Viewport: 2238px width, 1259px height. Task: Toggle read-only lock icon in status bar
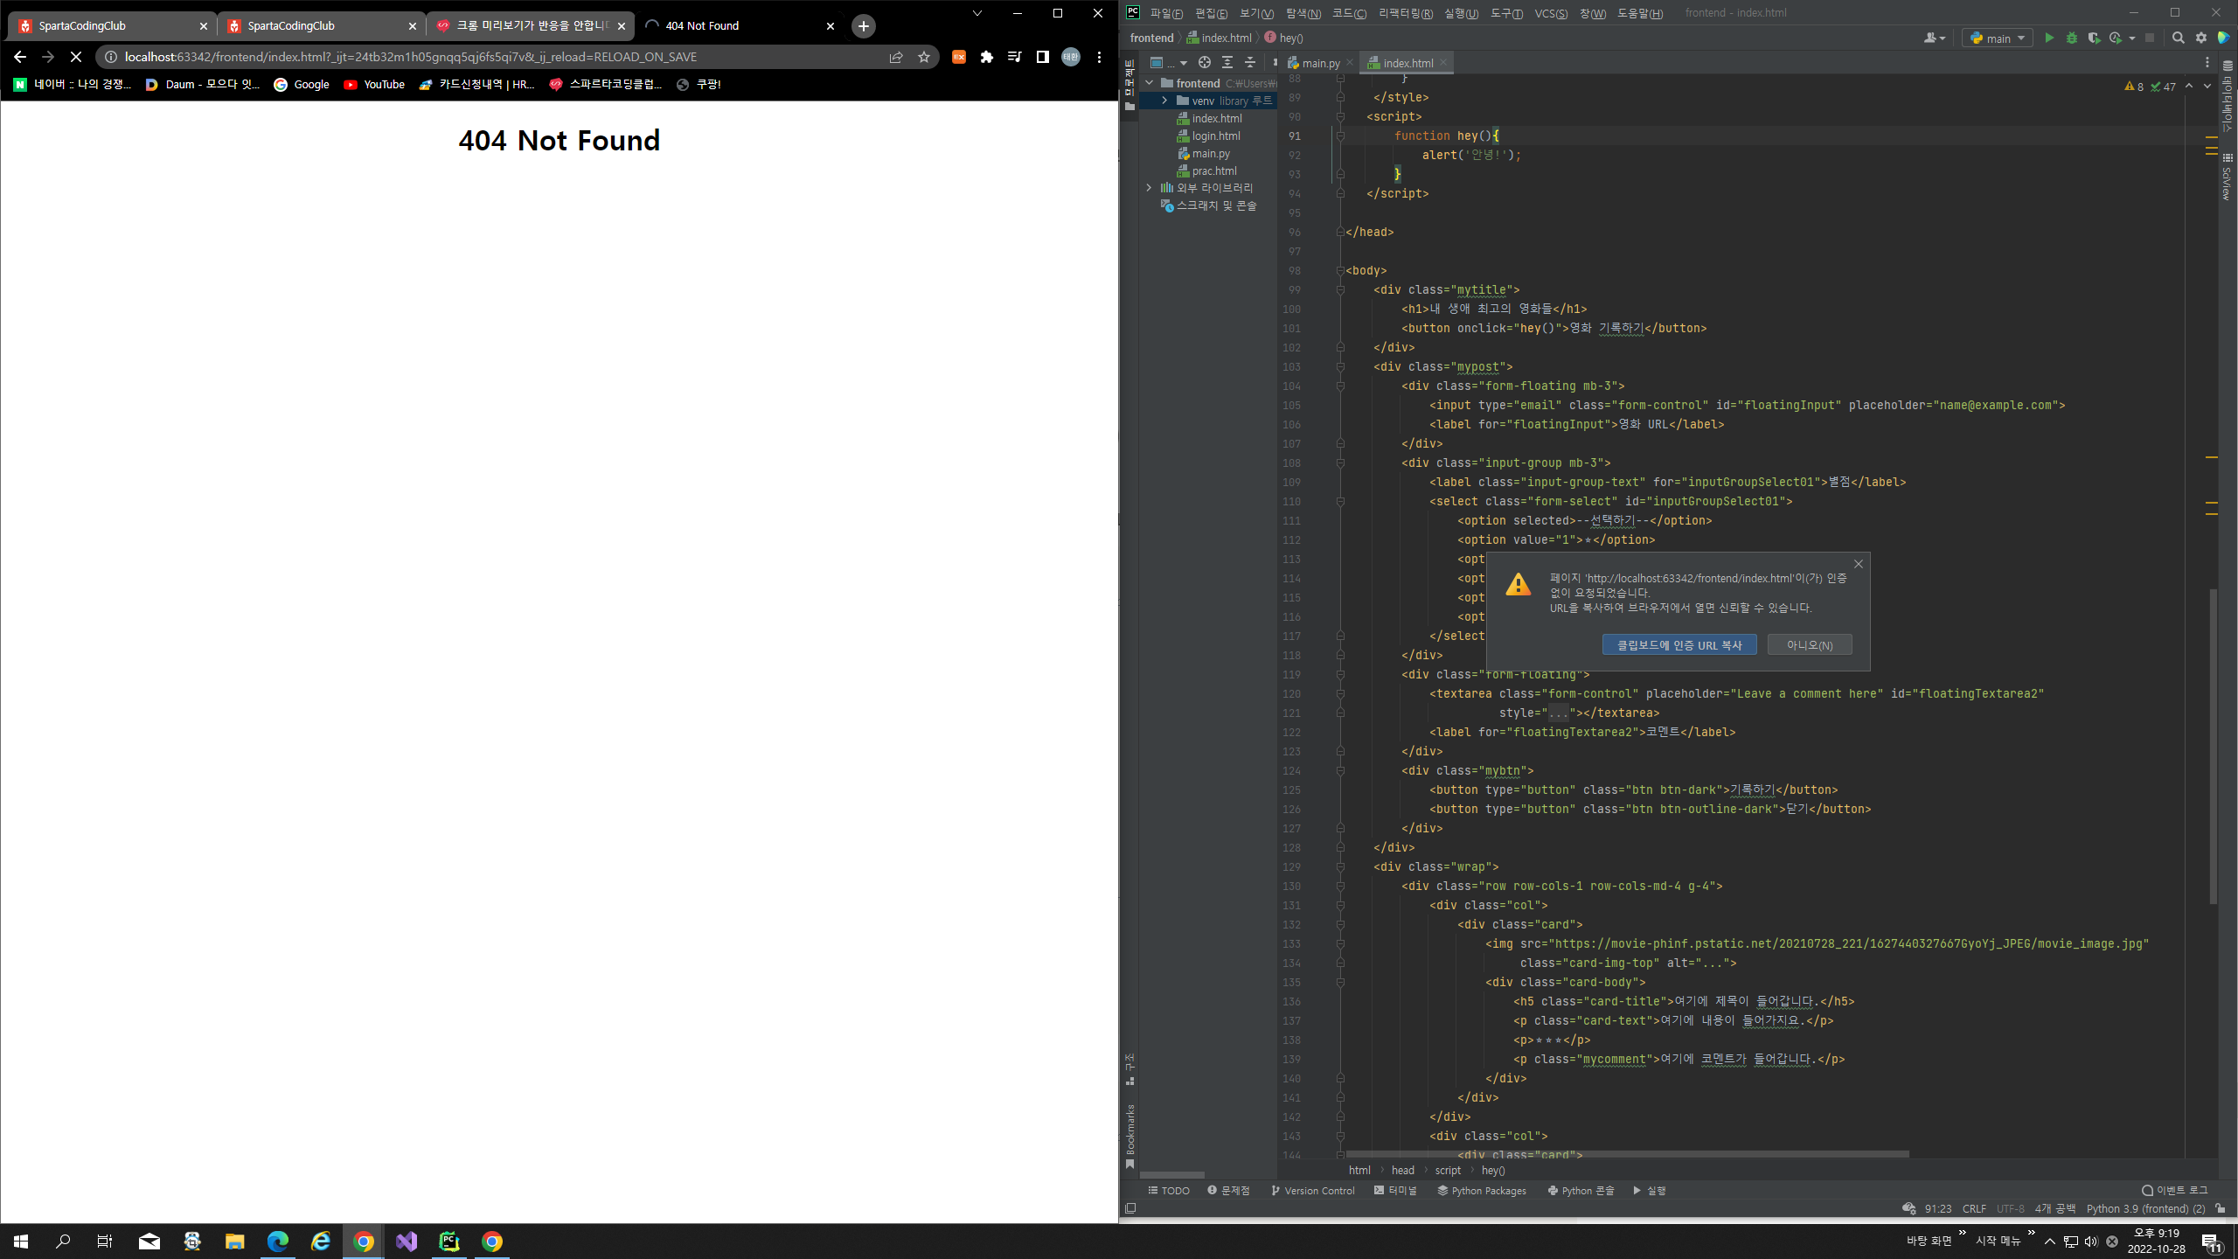pyautogui.click(x=2221, y=1208)
